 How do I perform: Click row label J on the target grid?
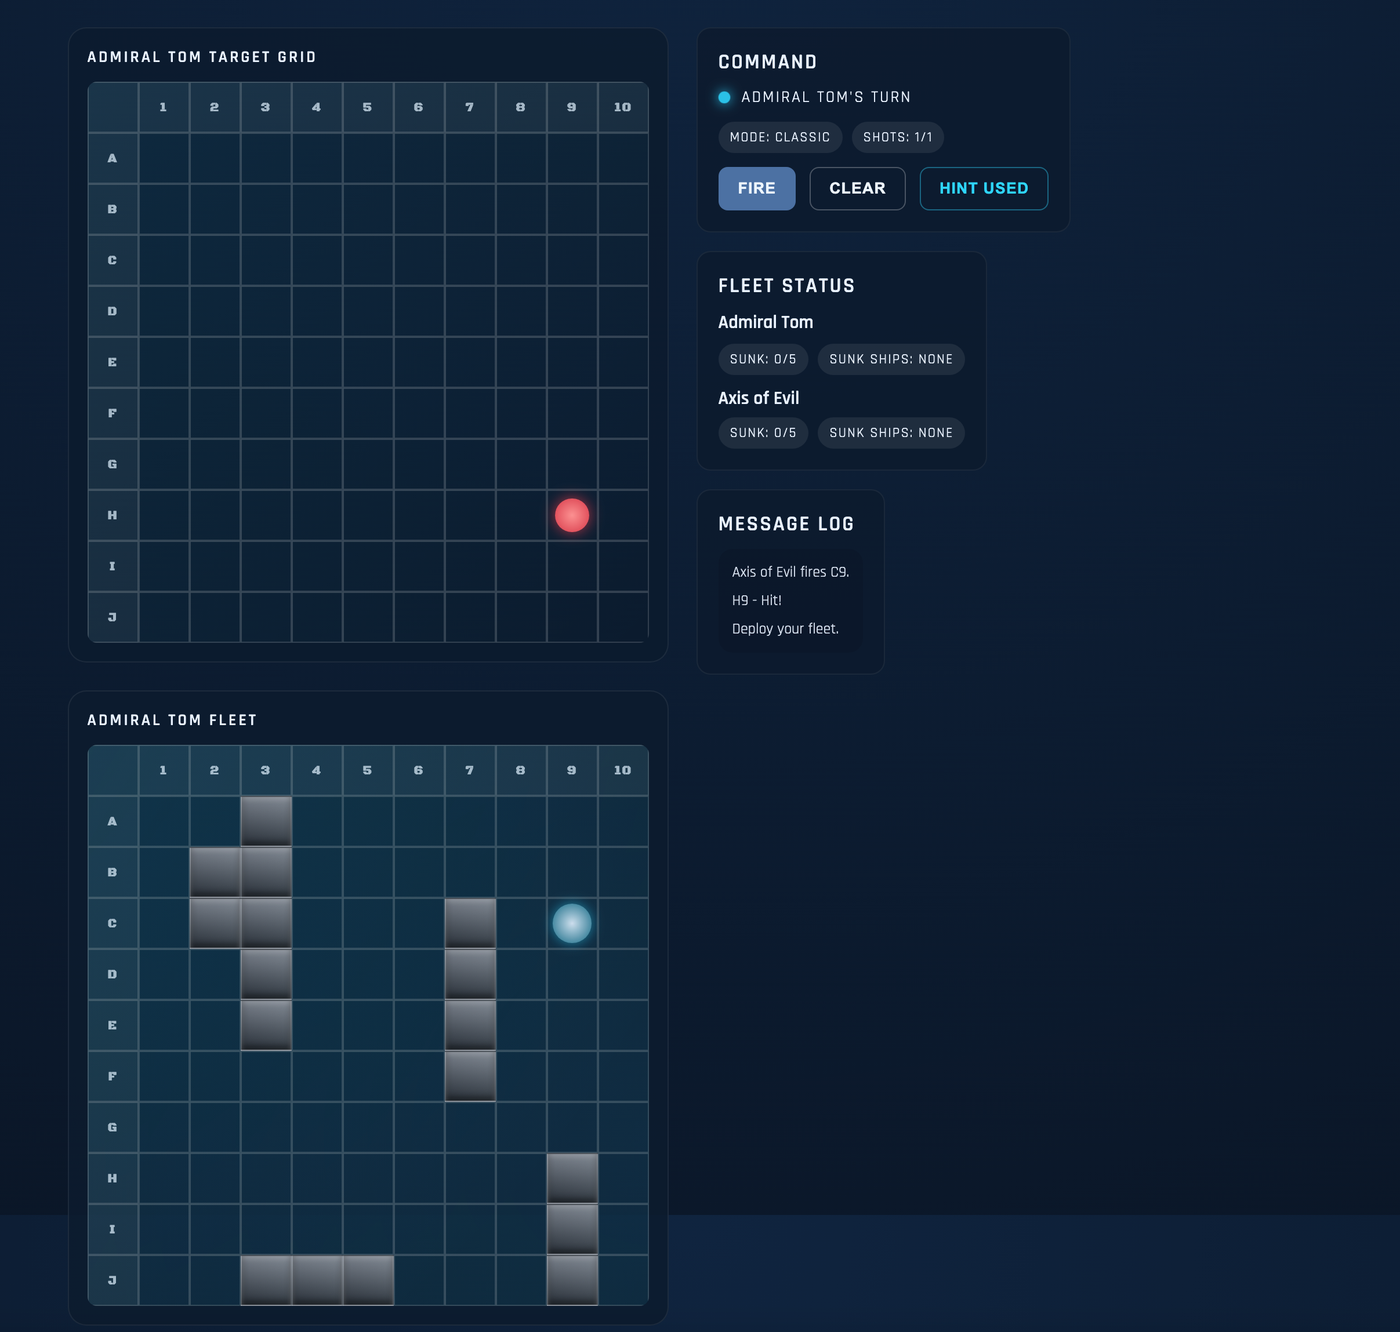tap(113, 617)
